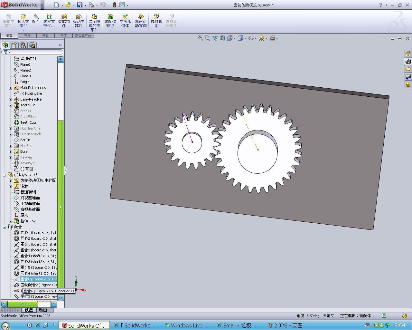Viewport: 412px width, 330px height.
Task: Open View Orientation cube icon
Action: point(230,38)
